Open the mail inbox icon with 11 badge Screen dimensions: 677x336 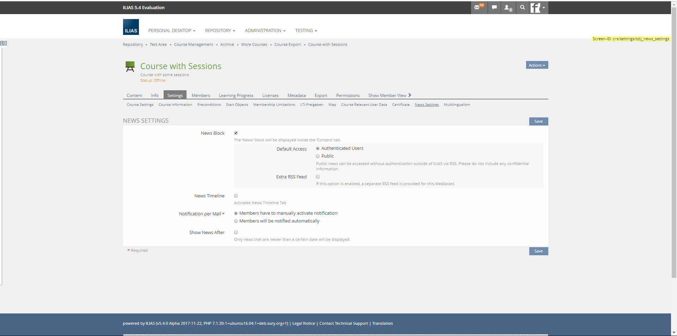click(478, 7)
